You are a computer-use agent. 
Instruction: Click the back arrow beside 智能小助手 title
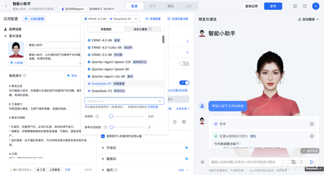point(6,6)
